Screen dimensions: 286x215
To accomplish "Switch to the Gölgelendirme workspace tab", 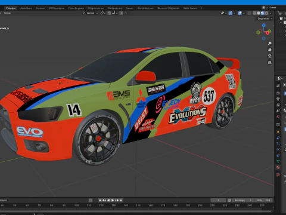I will (96, 8).
